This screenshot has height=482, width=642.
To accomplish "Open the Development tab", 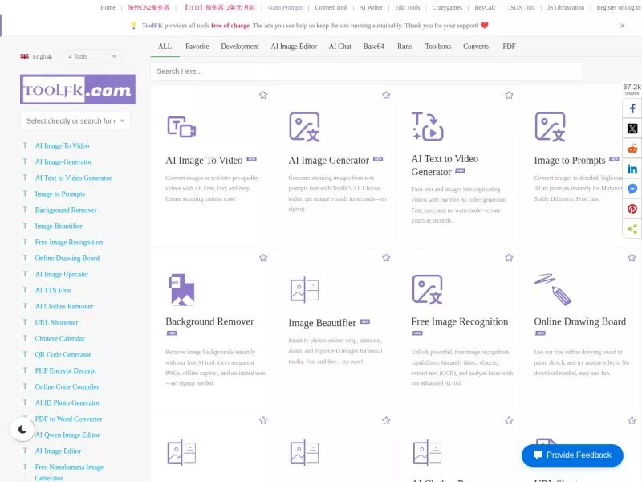I will [x=240, y=47].
